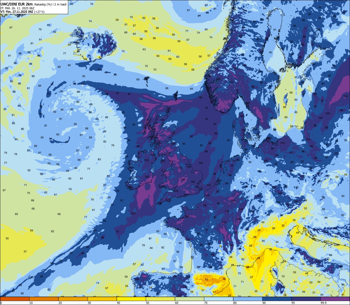Click the legend scale label 70

(x=206, y=303)
